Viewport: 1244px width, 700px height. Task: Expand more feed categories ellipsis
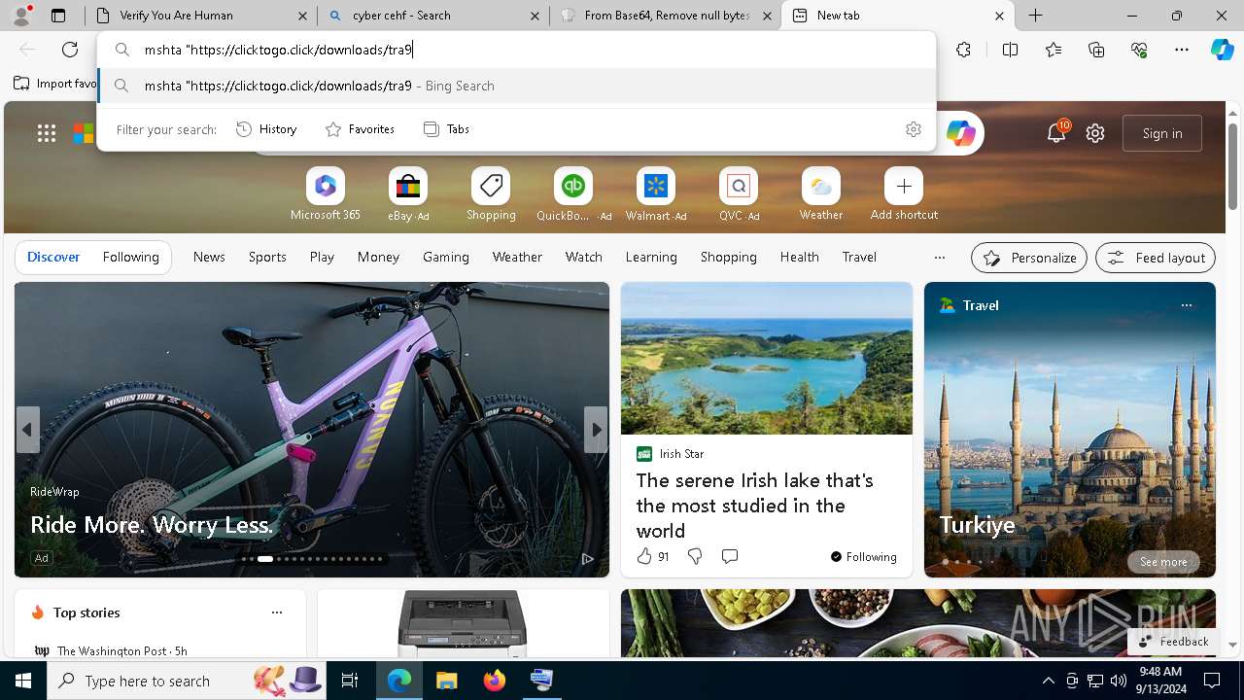tap(939, 258)
